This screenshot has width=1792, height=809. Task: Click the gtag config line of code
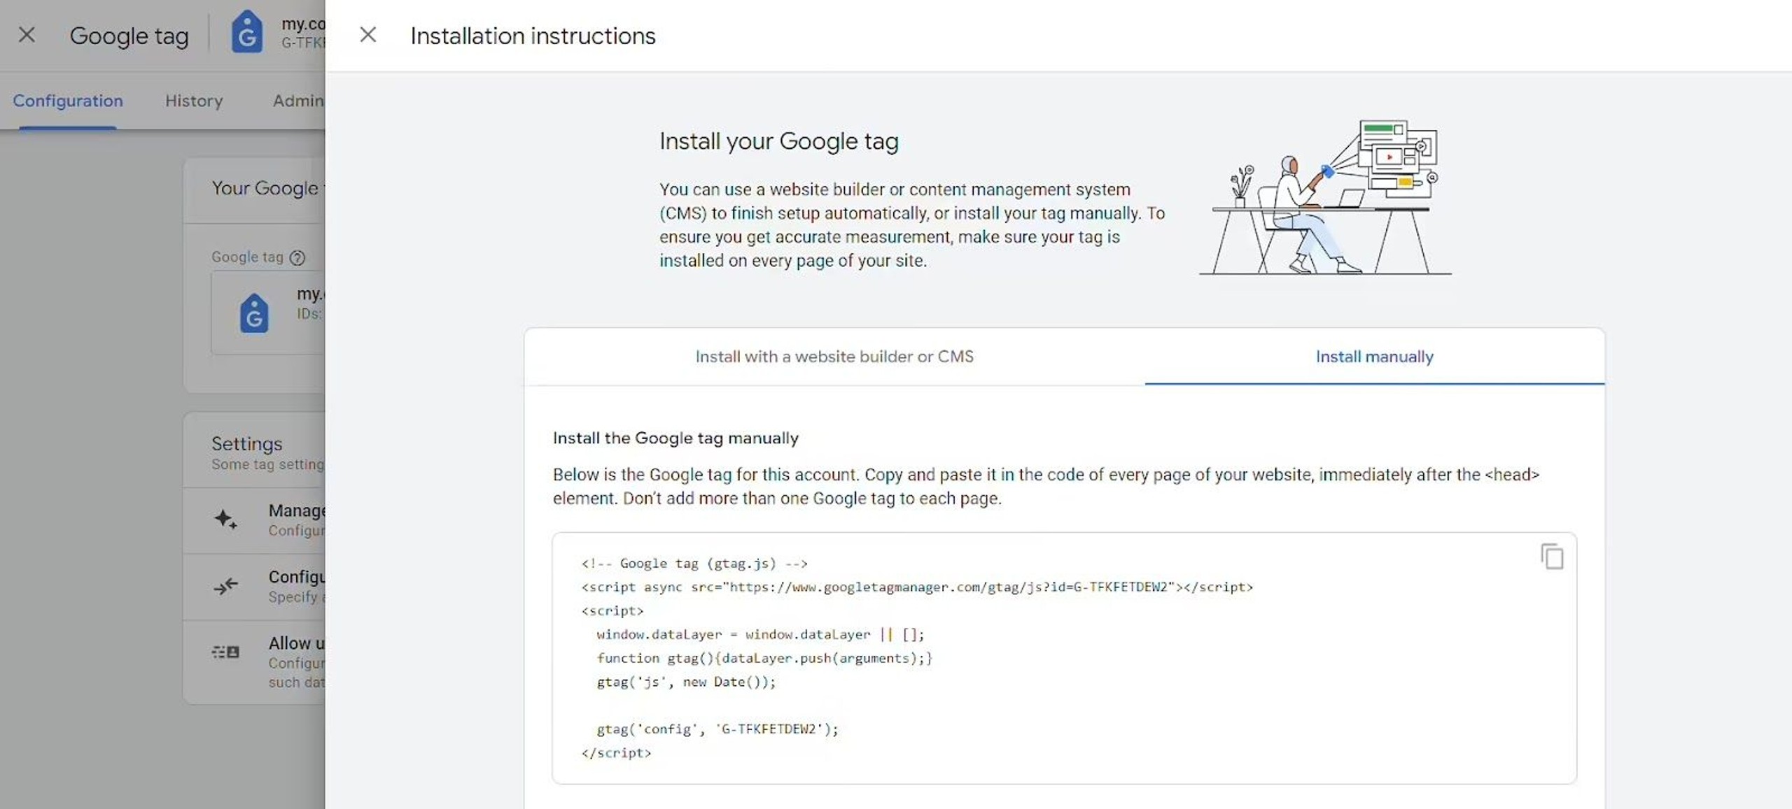(717, 729)
